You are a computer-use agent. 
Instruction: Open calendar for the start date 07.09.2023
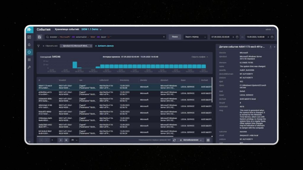pos(237,37)
